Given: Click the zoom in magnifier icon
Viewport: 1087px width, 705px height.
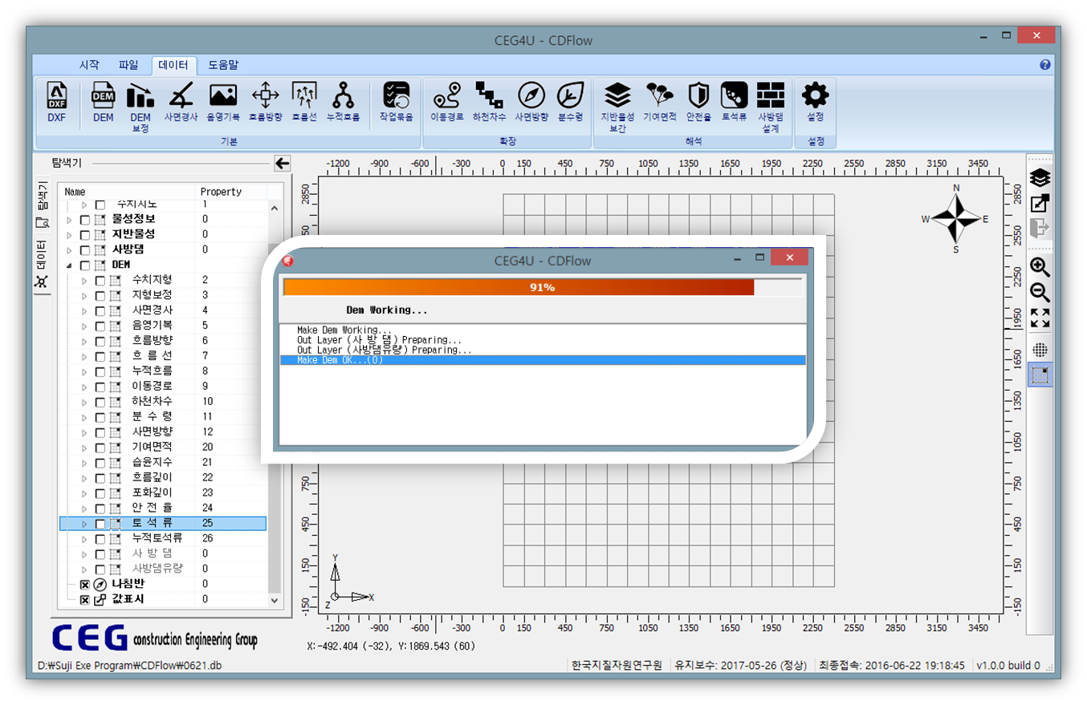Looking at the screenshot, I should (x=1040, y=268).
